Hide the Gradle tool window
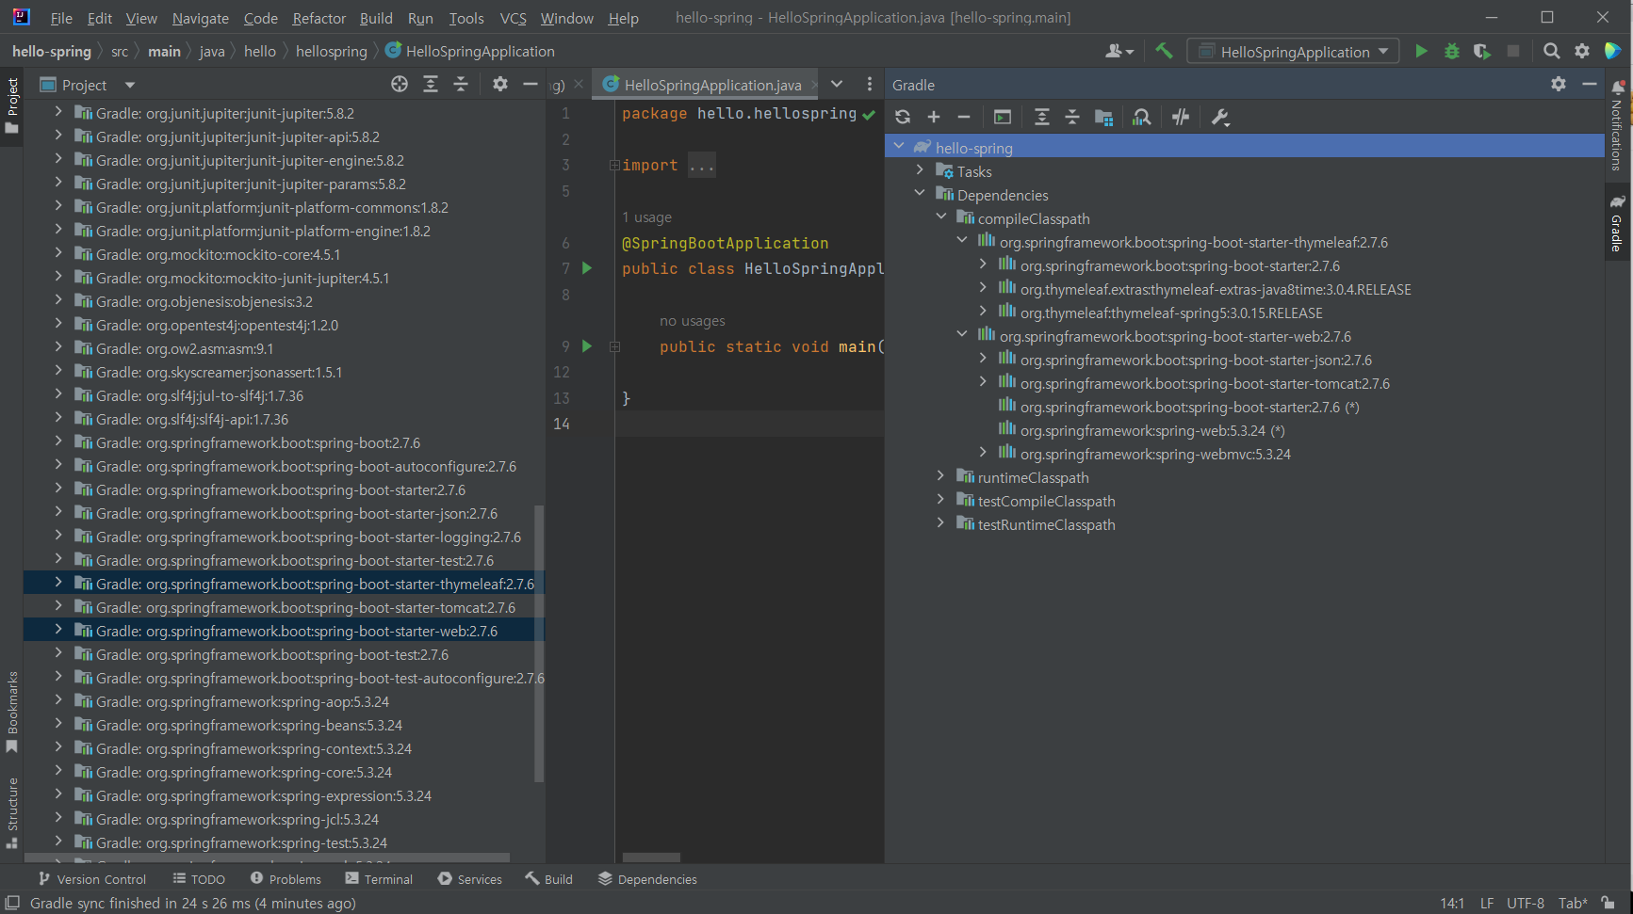Screen dimensions: 1633x914 [x=1590, y=85]
